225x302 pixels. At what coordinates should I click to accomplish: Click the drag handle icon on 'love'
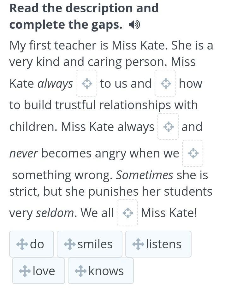(x=25, y=271)
